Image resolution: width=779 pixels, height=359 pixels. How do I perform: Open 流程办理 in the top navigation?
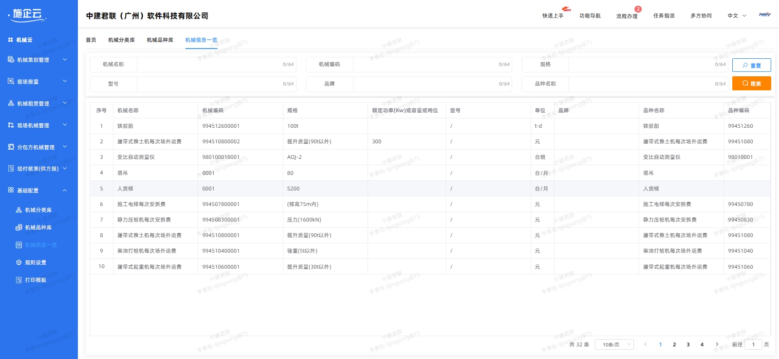click(627, 16)
